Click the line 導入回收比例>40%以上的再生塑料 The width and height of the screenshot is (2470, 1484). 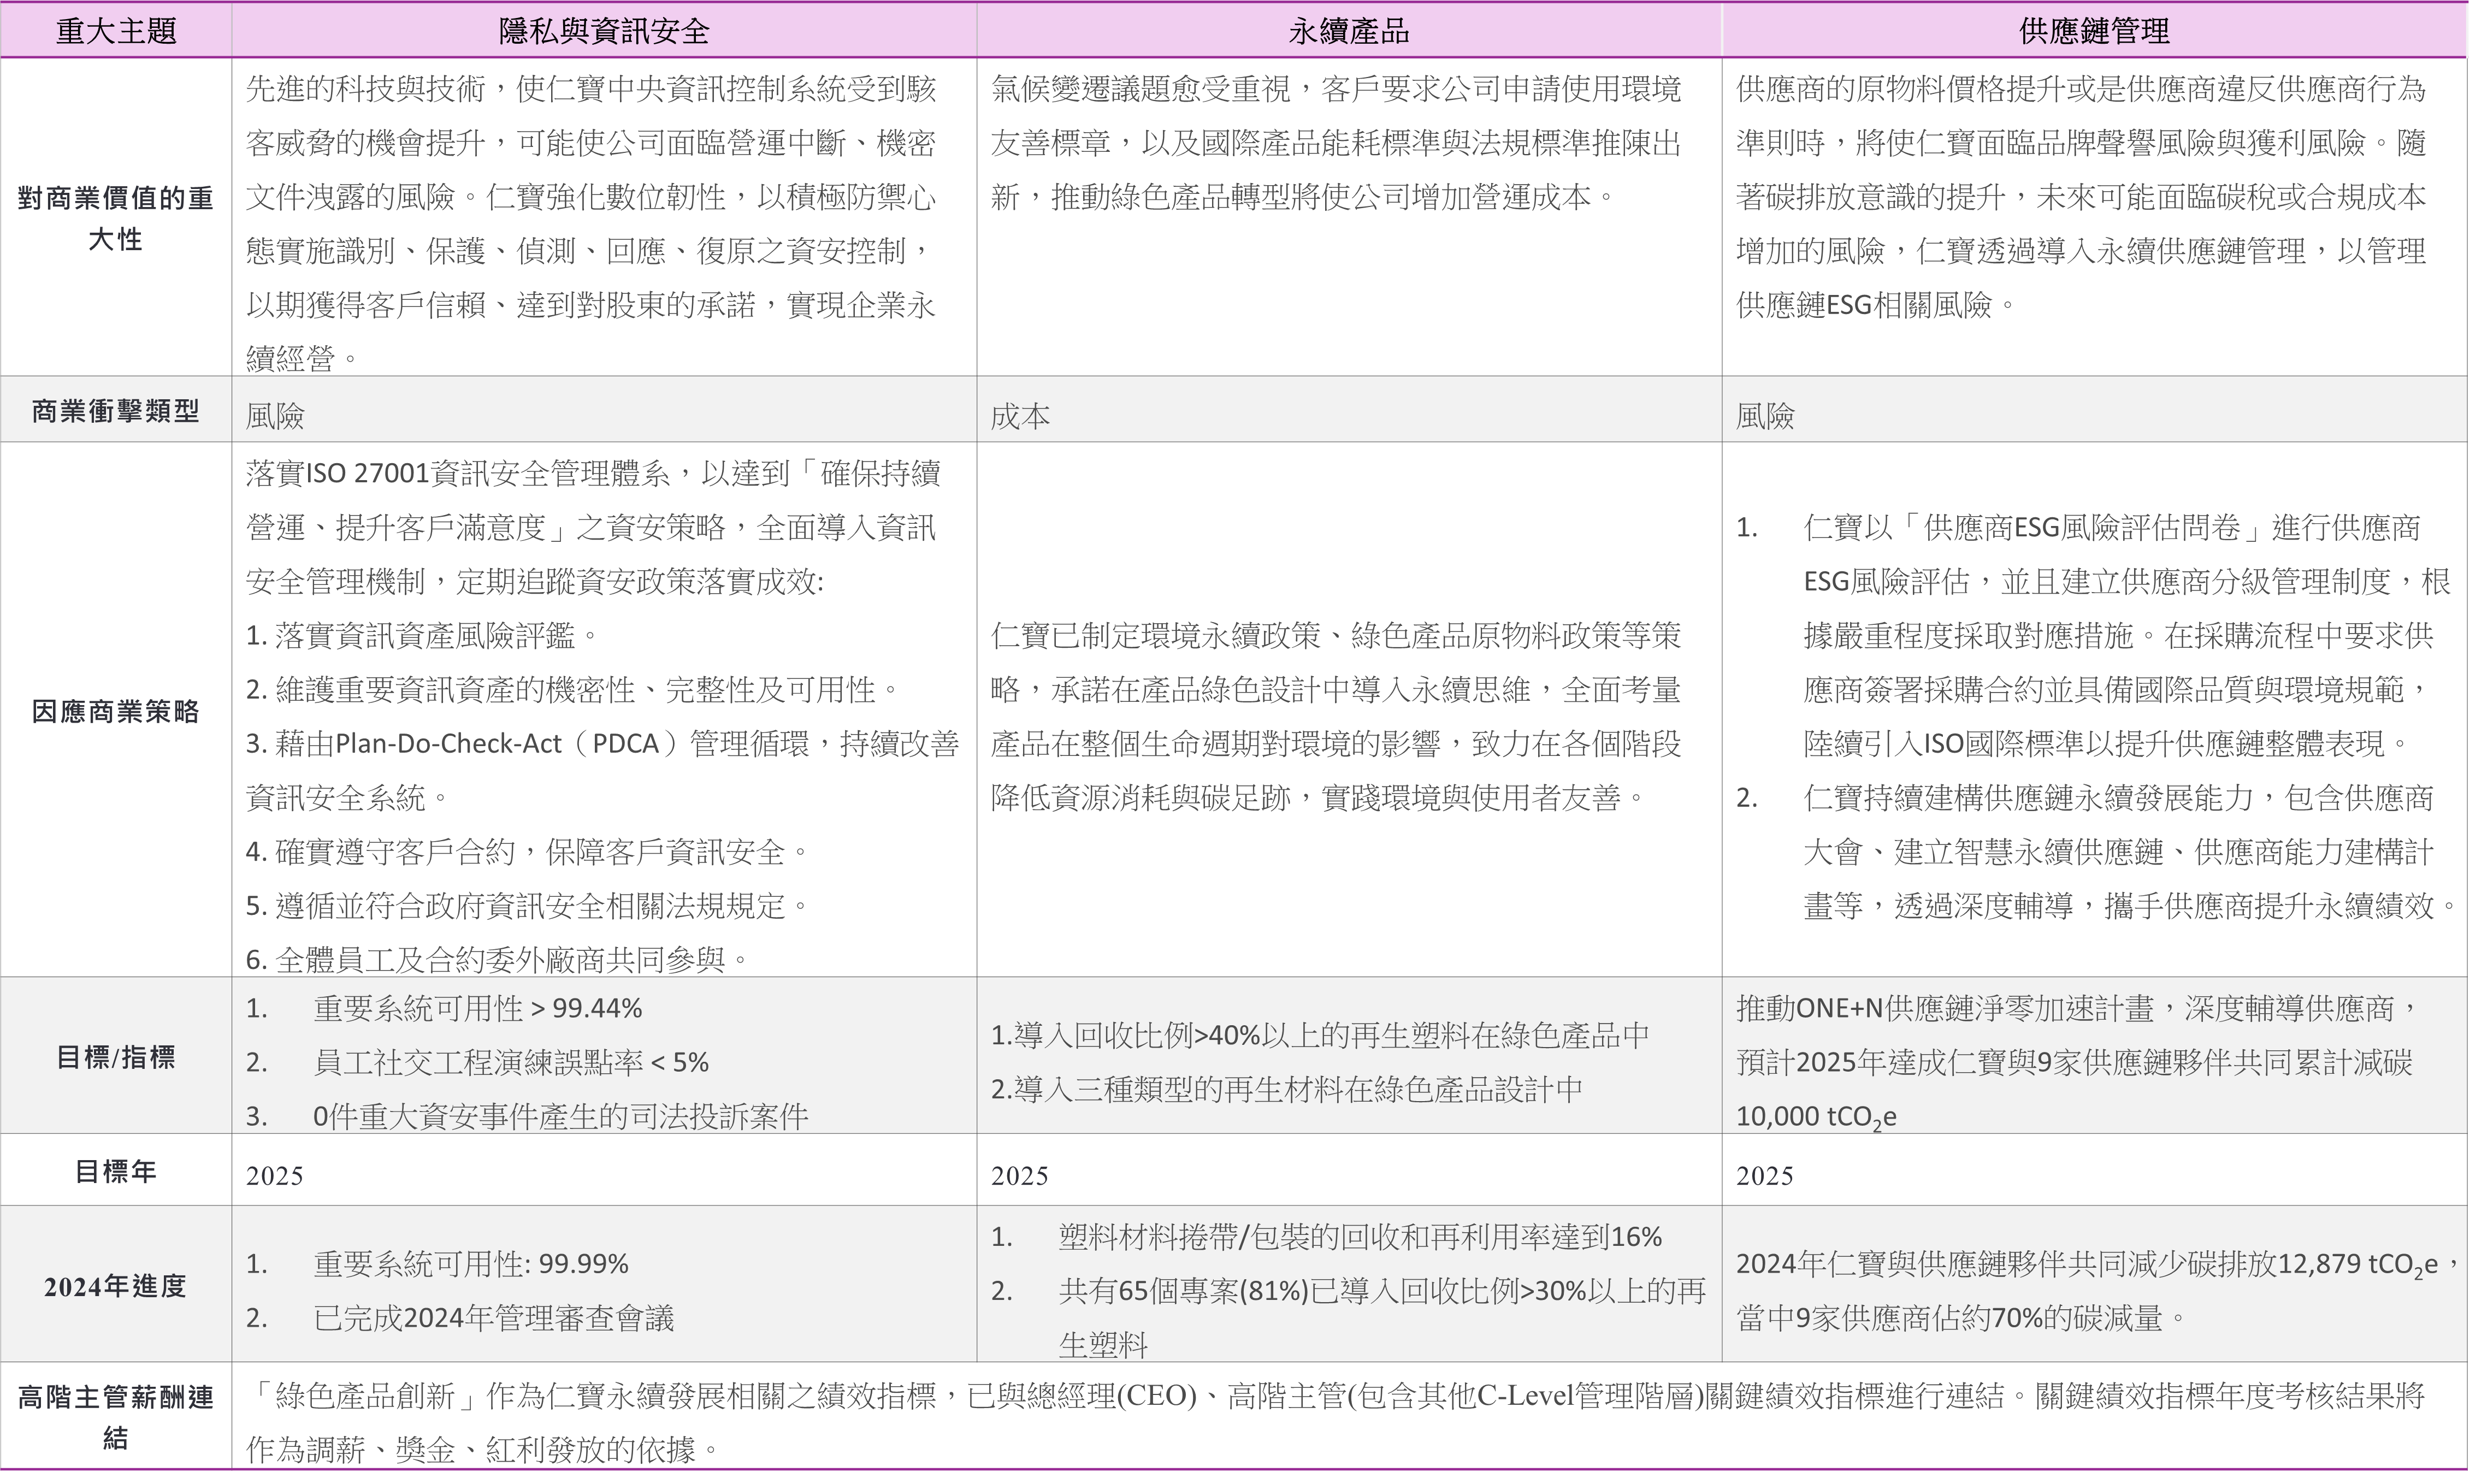tap(1320, 1035)
